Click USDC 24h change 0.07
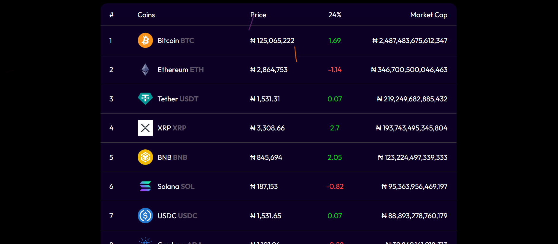Image resolution: width=558 pixels, height=244 pixels. 335,216
